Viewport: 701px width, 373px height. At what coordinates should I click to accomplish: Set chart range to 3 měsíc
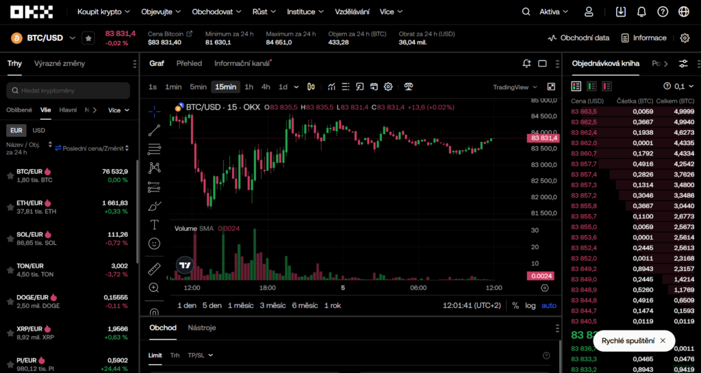point(272,305)
